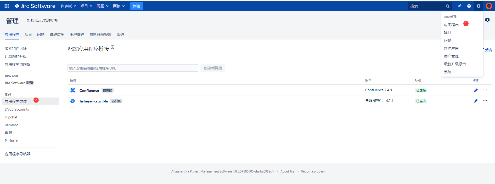The image size is (495, 184).
Task: Click the fisheye+crucible application icon
Action: point(73,101)
